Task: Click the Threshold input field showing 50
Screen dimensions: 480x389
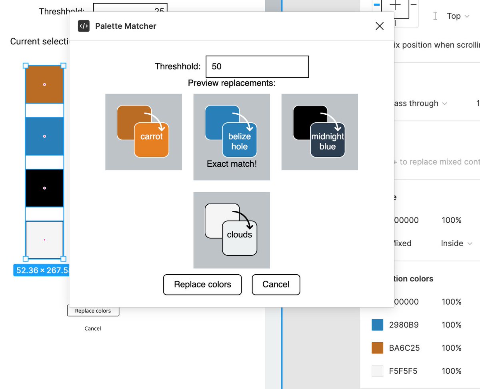Action: click(x=257, y=66)
